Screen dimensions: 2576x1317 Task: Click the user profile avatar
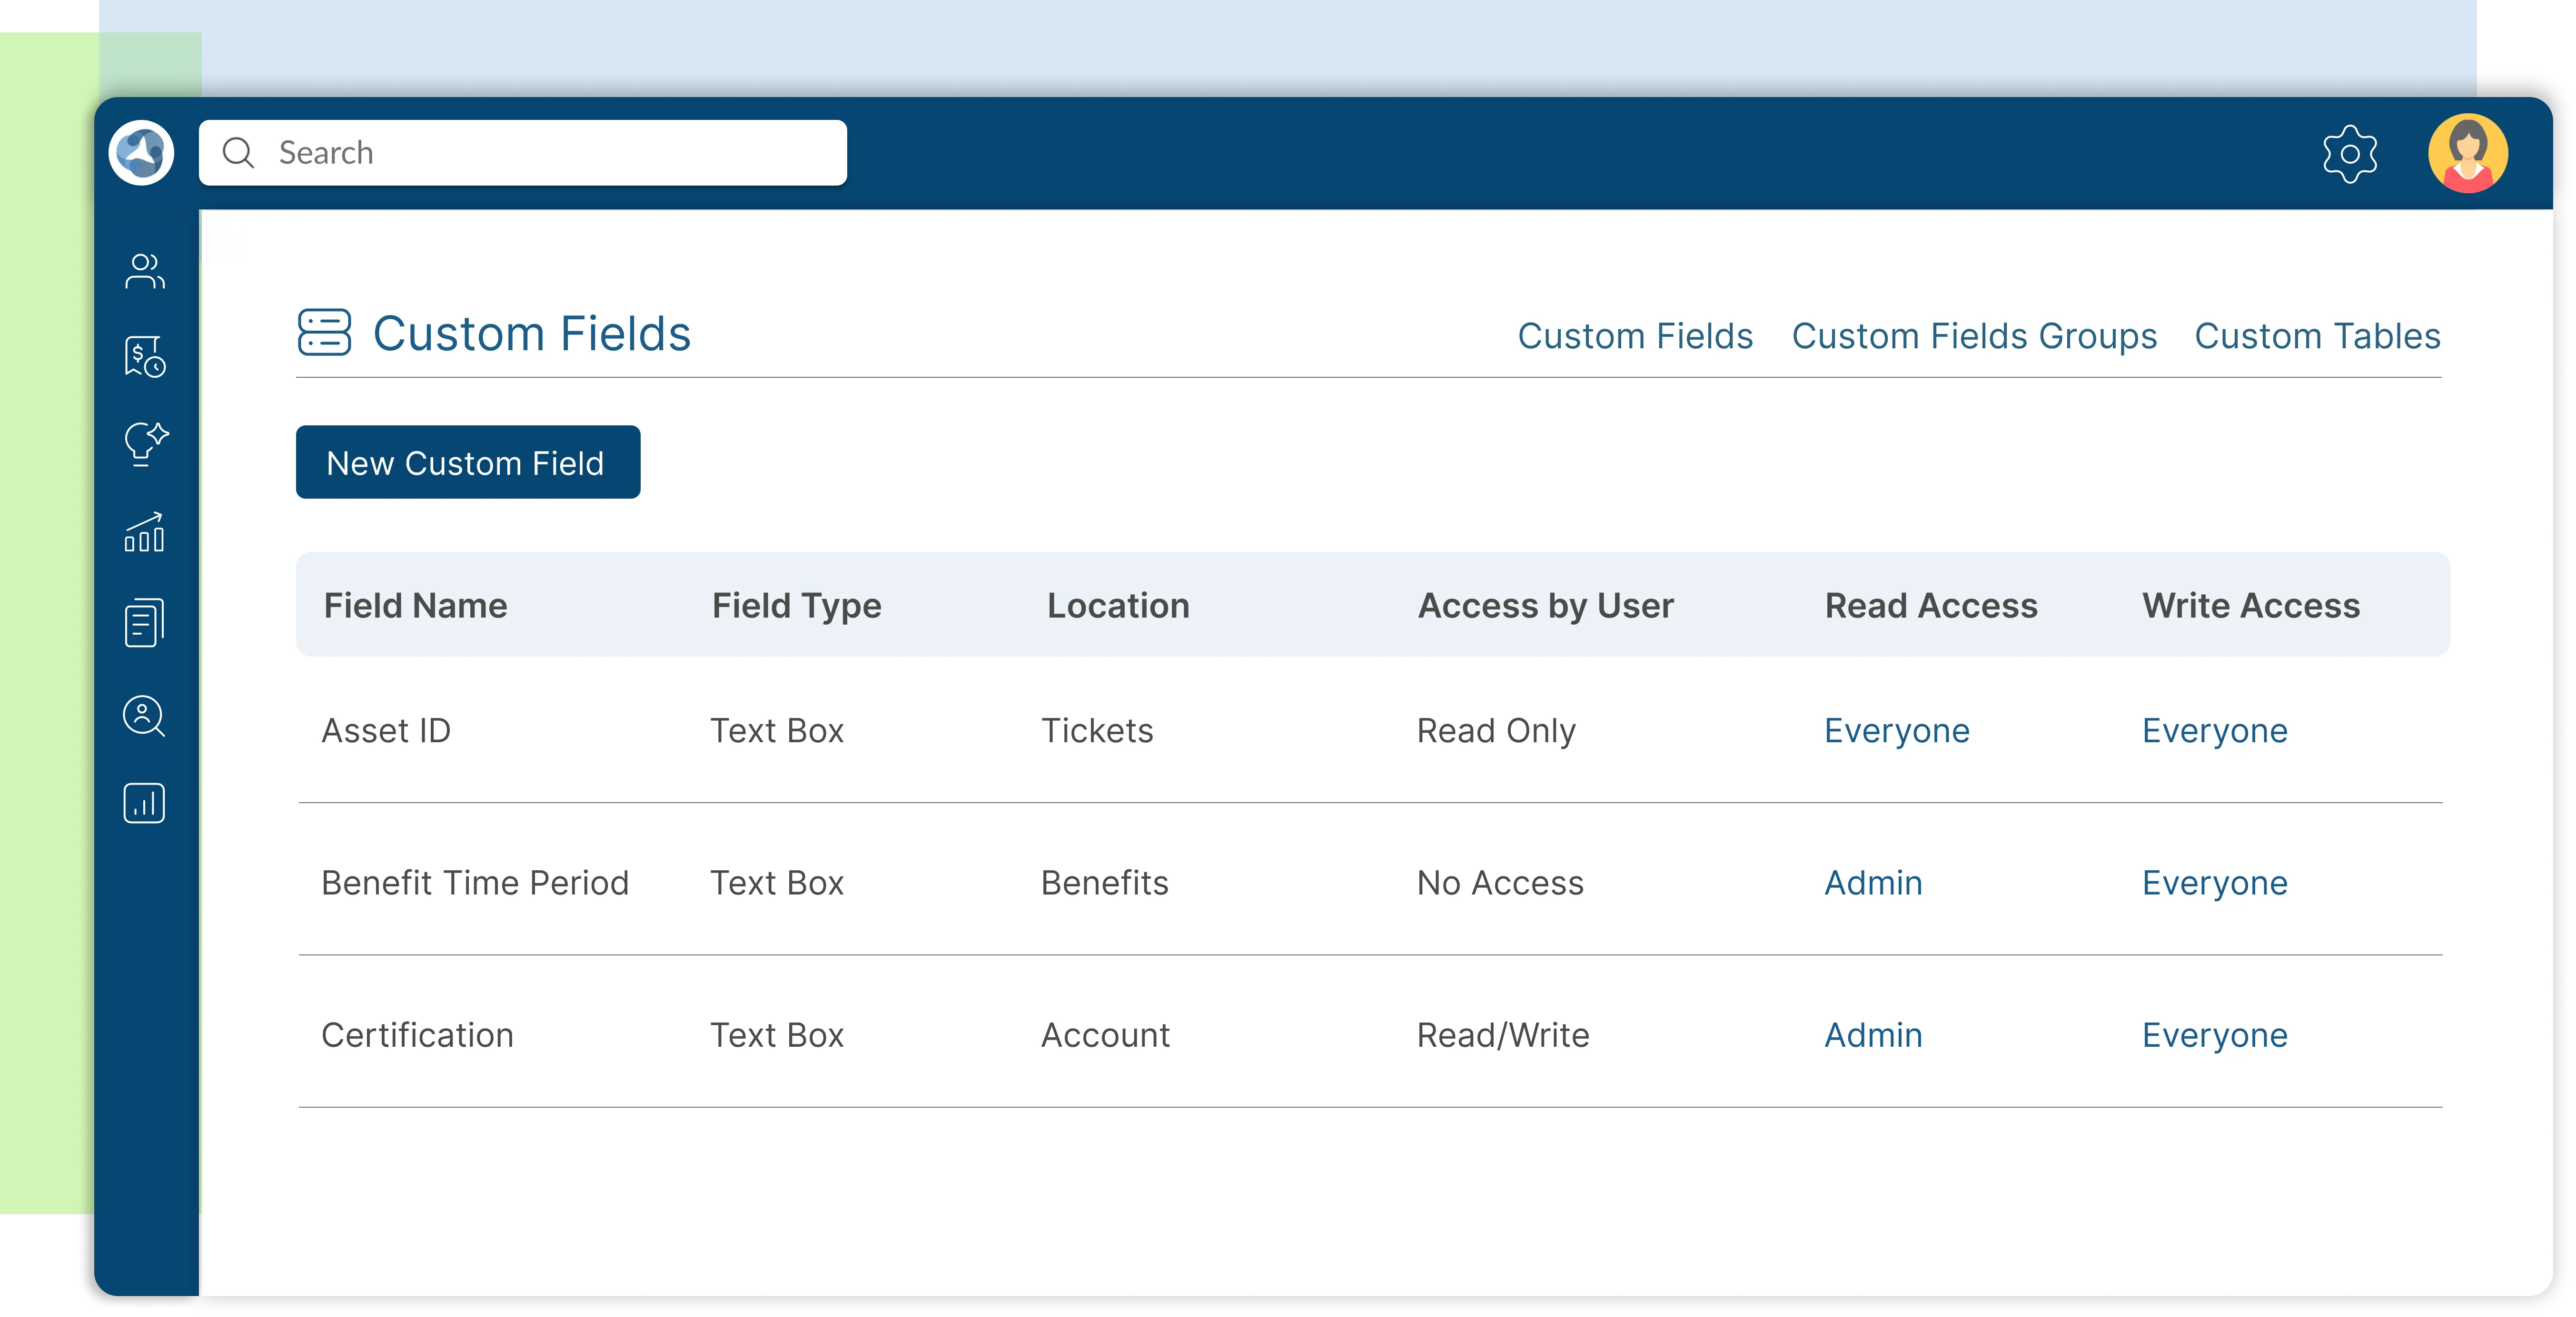click(2467, 153)
